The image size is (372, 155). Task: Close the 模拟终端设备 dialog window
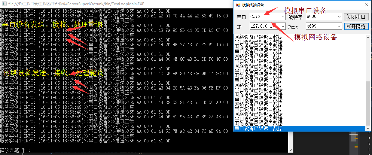pyautogui.click(x=366, y=5)
